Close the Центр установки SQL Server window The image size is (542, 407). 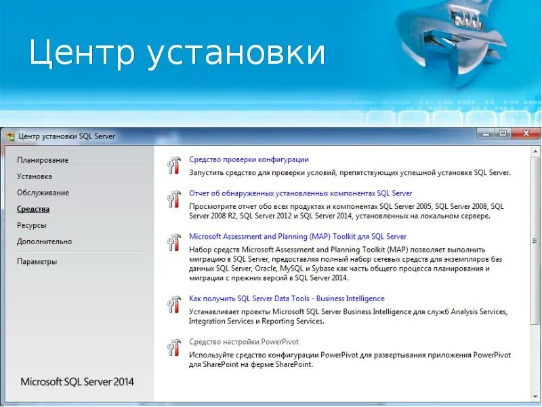(526, 134)
